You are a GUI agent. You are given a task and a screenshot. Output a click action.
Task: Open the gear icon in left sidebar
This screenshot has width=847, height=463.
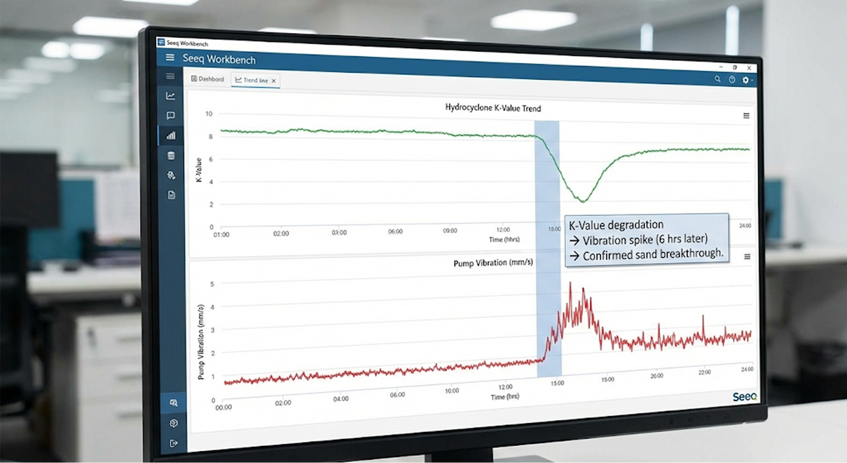click(173, 423)
